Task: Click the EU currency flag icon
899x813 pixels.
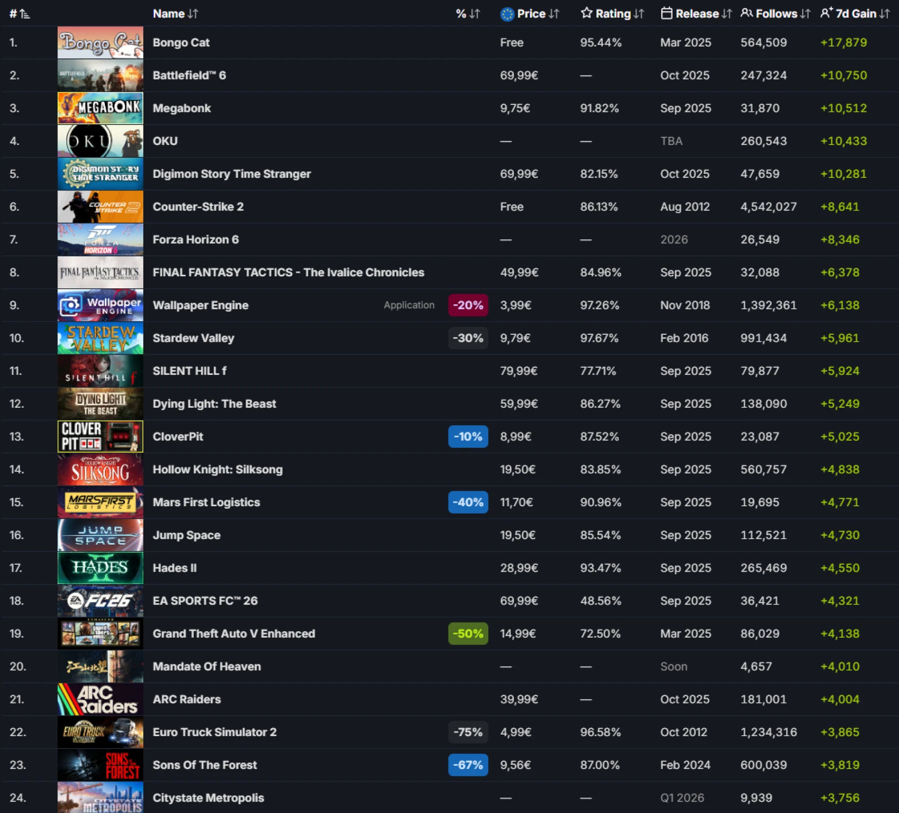Action: coord(507,14)
